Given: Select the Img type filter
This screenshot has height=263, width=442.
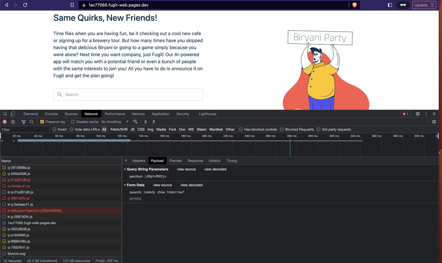Looking at the screenshot, I should click(150, 129).
